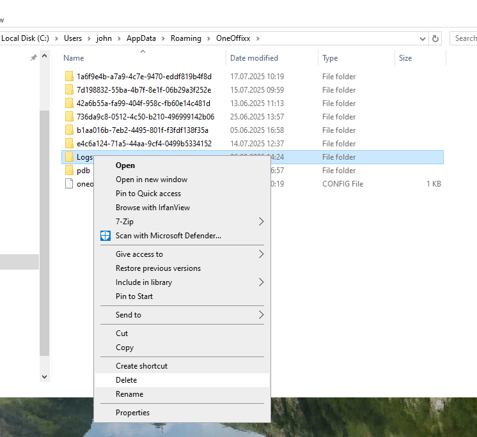Click the navigation pane scrollbar thumb
This screenshot has width=477, height=437.
pos(44,233)
